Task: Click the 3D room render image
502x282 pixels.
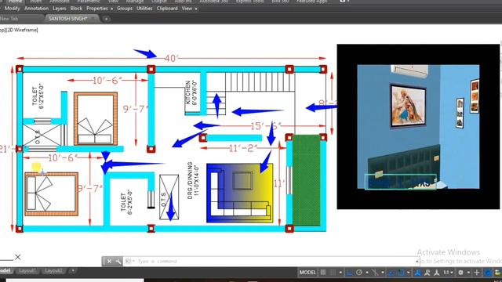Action: [418, 127]
